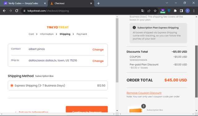Click the padlock site info icon

point(24,11)
